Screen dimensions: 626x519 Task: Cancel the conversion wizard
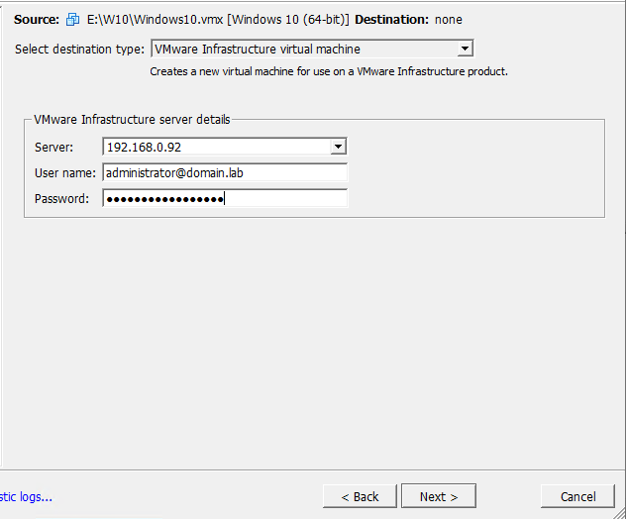[x=577, y=496]
